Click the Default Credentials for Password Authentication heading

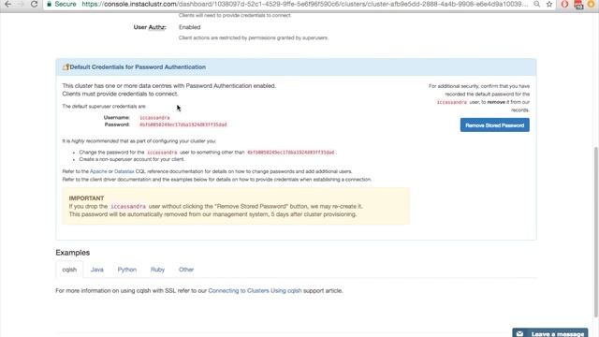click(138, 66)
